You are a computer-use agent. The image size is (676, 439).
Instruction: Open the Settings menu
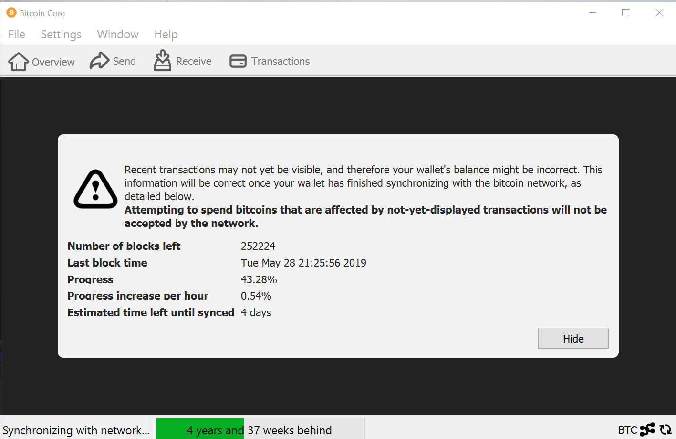(x=61, y=34)
